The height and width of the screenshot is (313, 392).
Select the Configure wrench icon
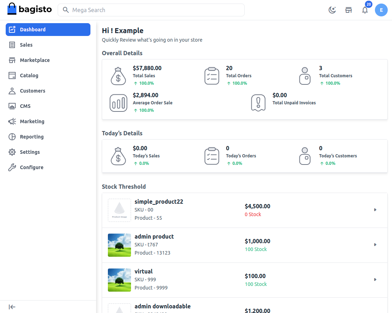tap(13, 167)
